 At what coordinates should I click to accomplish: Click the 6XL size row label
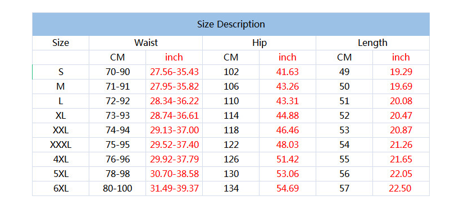[x=61, y=188]
